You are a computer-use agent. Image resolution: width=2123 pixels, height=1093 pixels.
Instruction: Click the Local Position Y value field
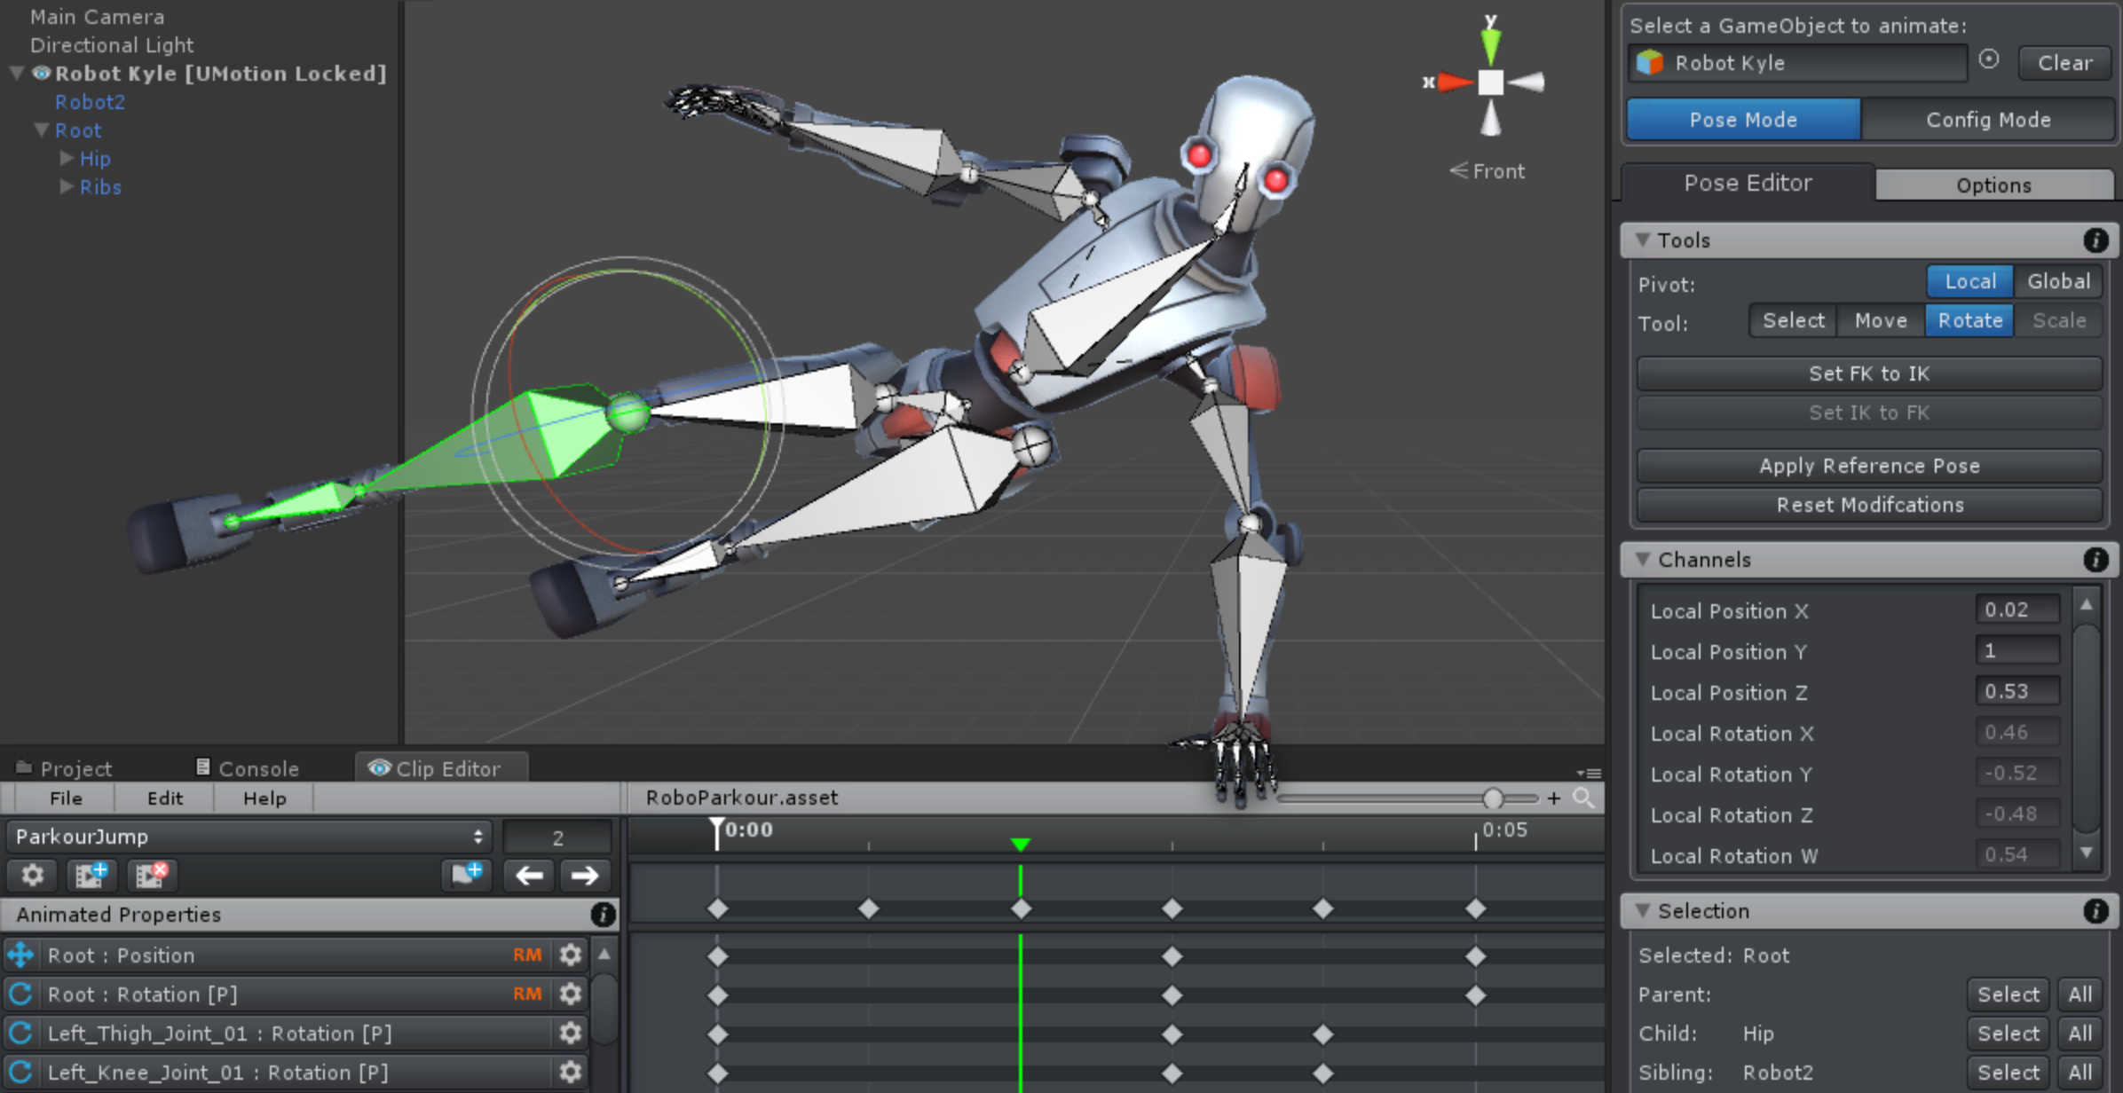click(x=2017, y=650)
